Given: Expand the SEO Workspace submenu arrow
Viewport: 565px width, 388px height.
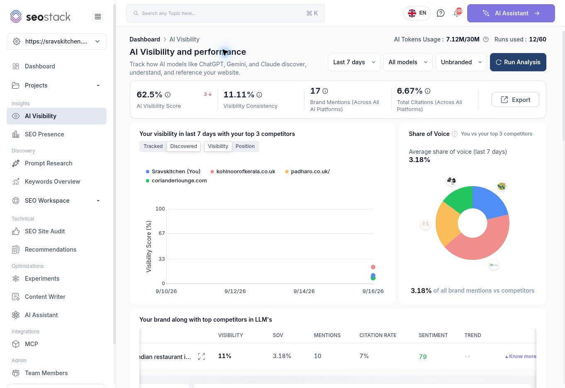Looking at the screenshot, I should coord(98,201).
